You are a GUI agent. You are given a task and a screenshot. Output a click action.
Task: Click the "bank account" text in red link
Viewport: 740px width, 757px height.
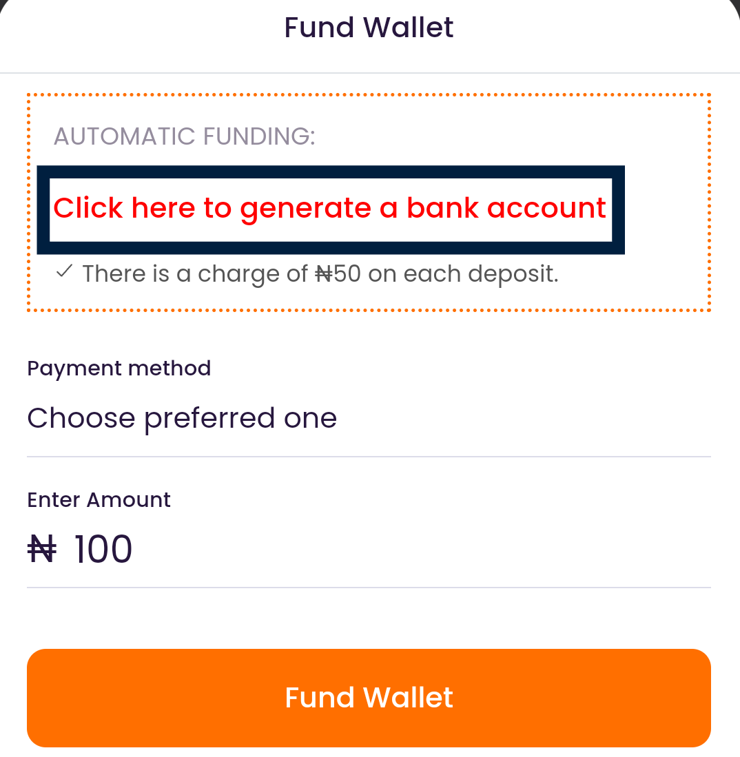click(x=506, y=209)
